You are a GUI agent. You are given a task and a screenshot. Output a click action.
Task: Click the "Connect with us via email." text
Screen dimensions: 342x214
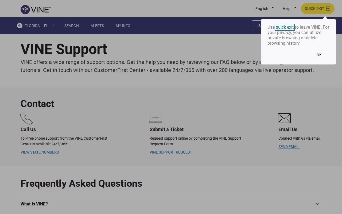click(x=300, y=138)
